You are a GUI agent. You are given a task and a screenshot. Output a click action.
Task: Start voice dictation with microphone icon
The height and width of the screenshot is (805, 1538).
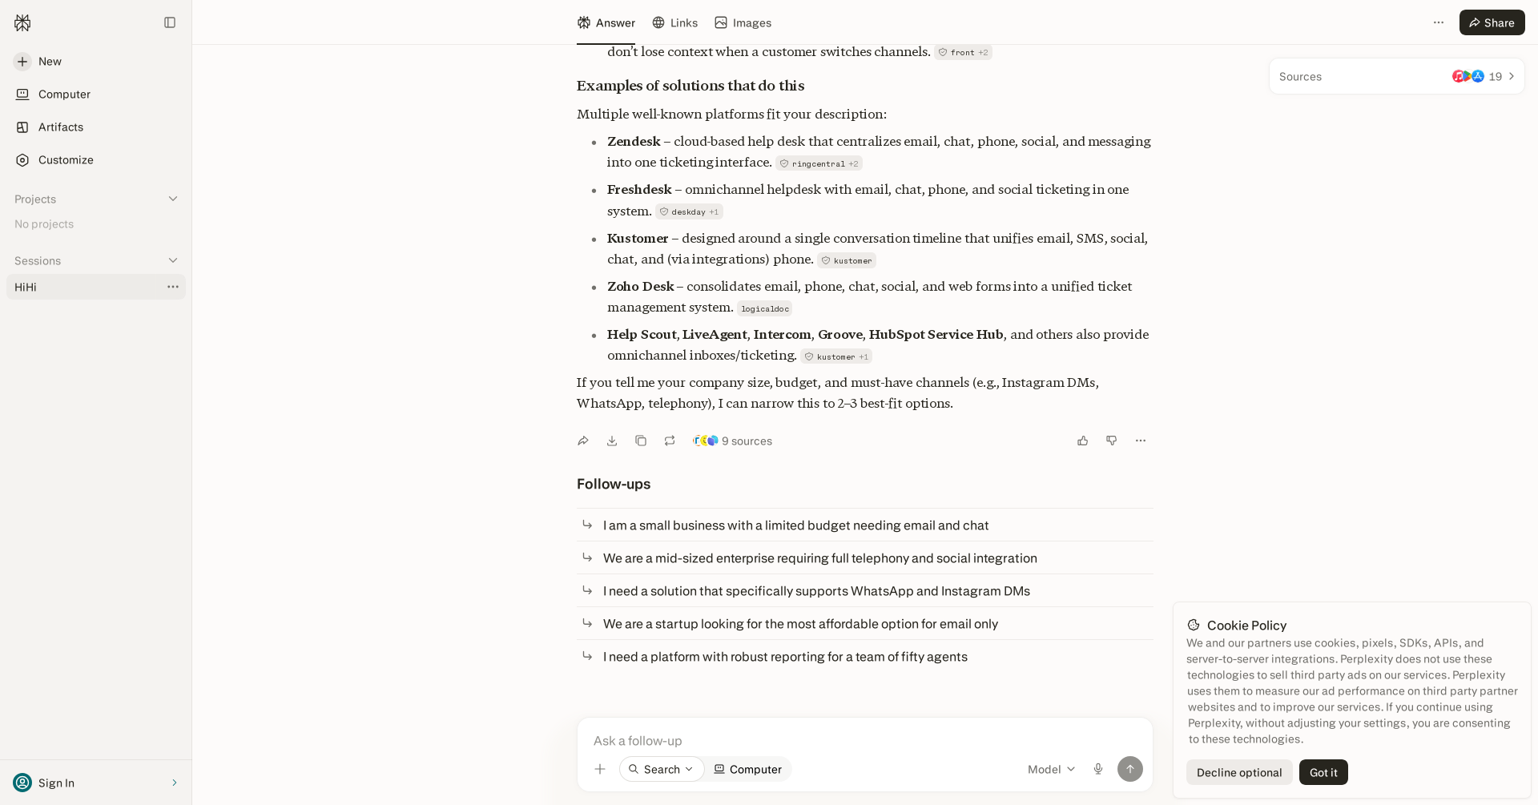(1098, 769)
